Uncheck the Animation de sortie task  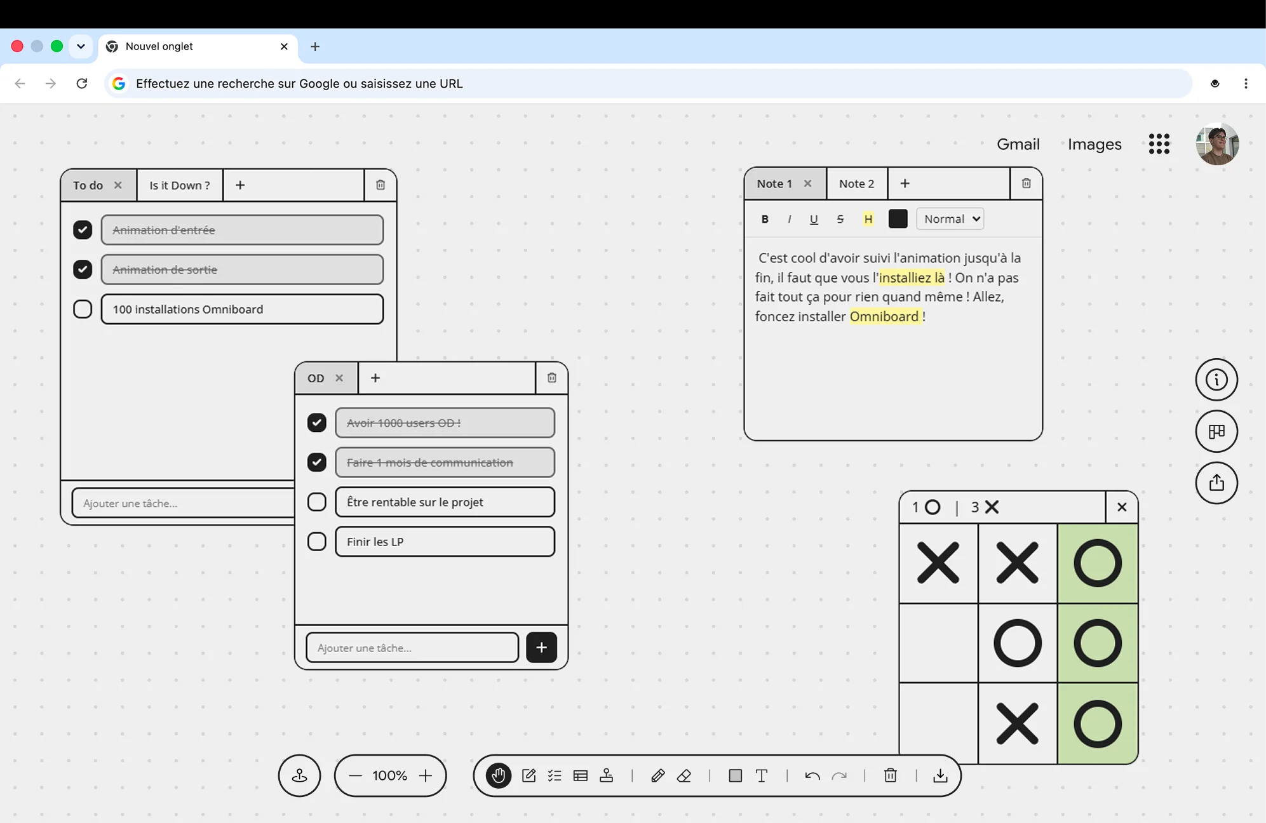click(83, 269)
